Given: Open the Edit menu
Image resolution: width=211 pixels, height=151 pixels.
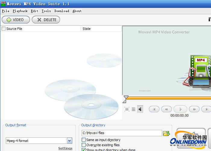Looking at the screenshot, I should (x=34, y=11).
